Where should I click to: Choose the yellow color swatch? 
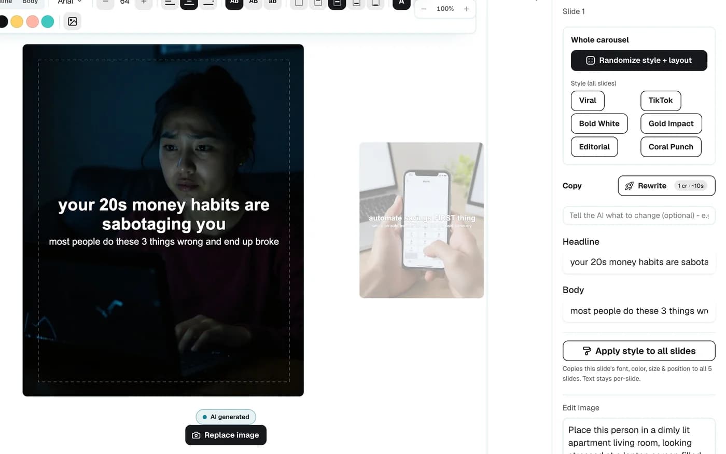pyautogui.click(x=17, y=22)
